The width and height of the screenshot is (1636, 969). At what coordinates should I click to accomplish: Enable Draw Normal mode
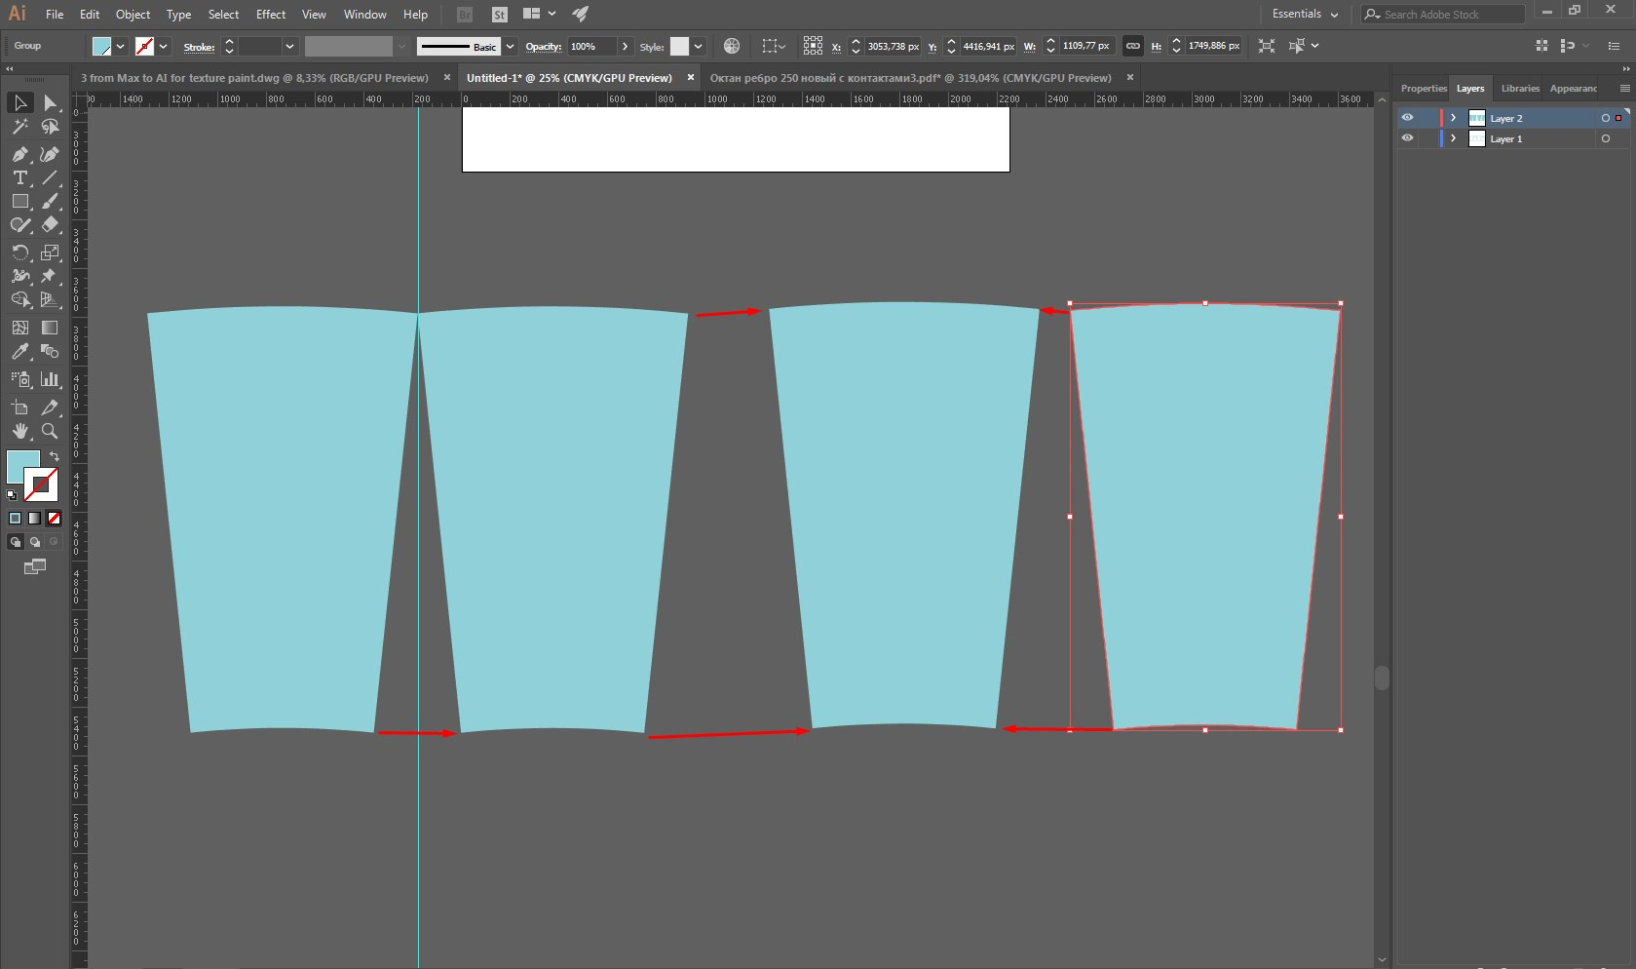pyautogui.click(x=15, y=542)
